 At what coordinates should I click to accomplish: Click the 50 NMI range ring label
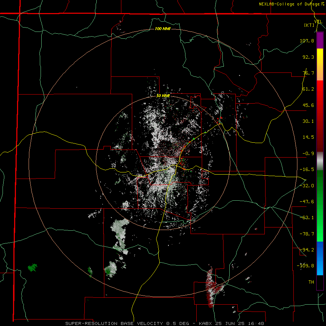(x=163, y=96)
